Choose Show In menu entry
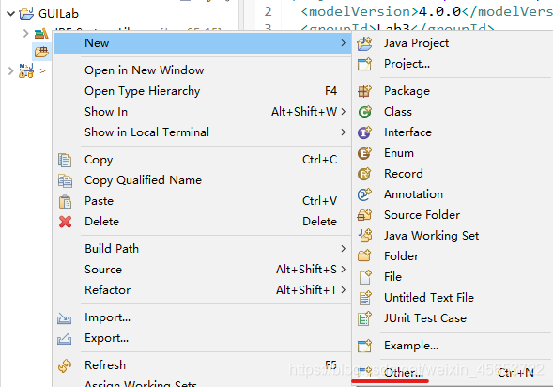553x387 pixels. pos(203,112)
